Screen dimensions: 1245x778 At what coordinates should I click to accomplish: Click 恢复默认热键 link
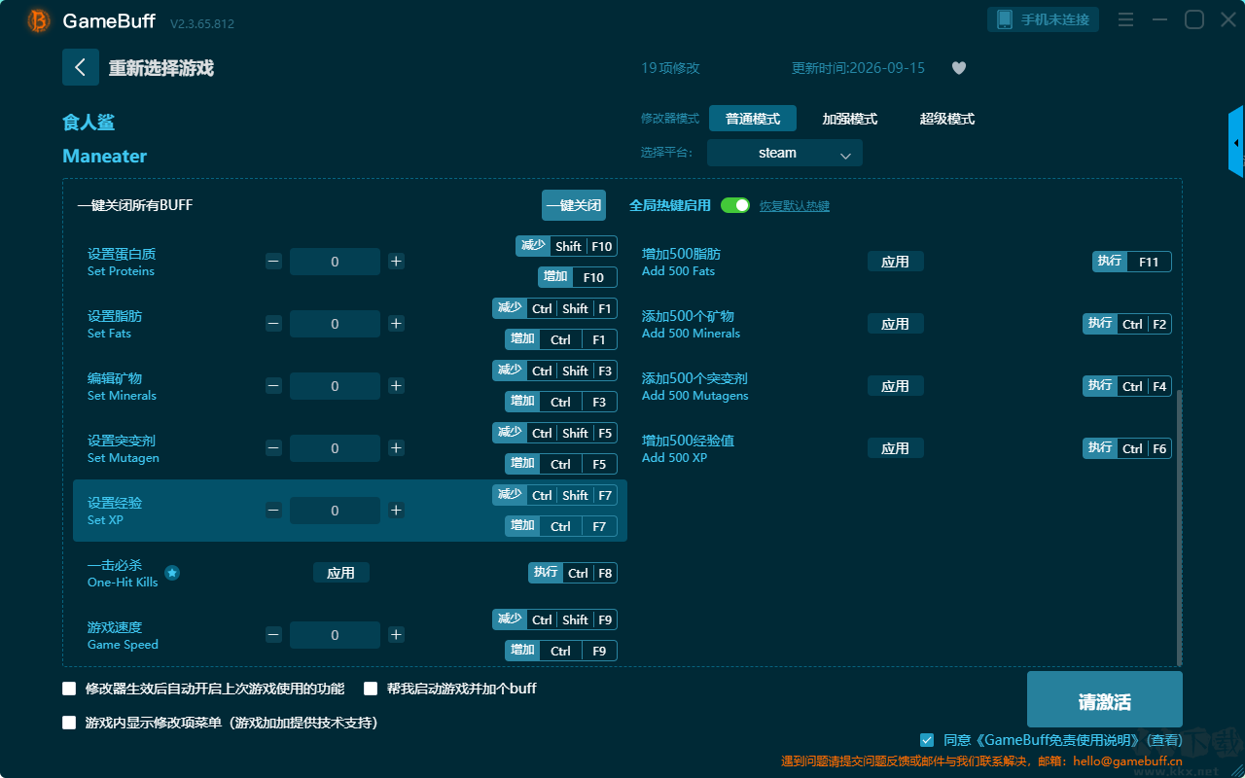tap(795, 206)
